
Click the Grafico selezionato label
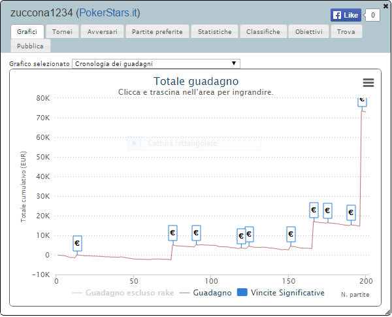[x=39, y=64]
